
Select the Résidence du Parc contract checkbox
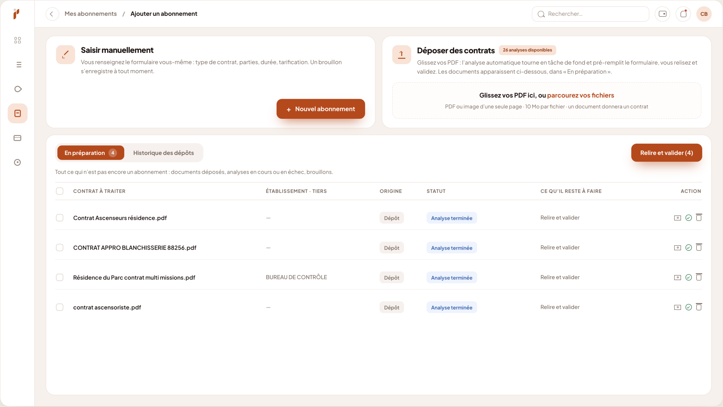[60, 277]
